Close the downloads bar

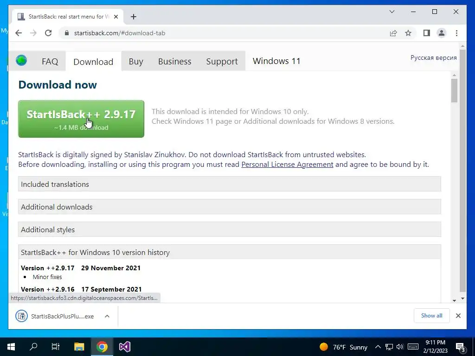coord(458,316)
